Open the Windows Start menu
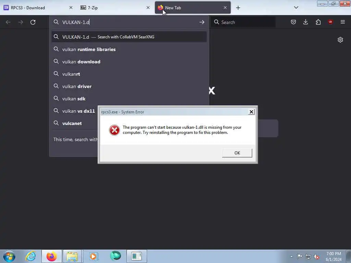The width and height of the screenshot is (351, 263). (9, 256)
